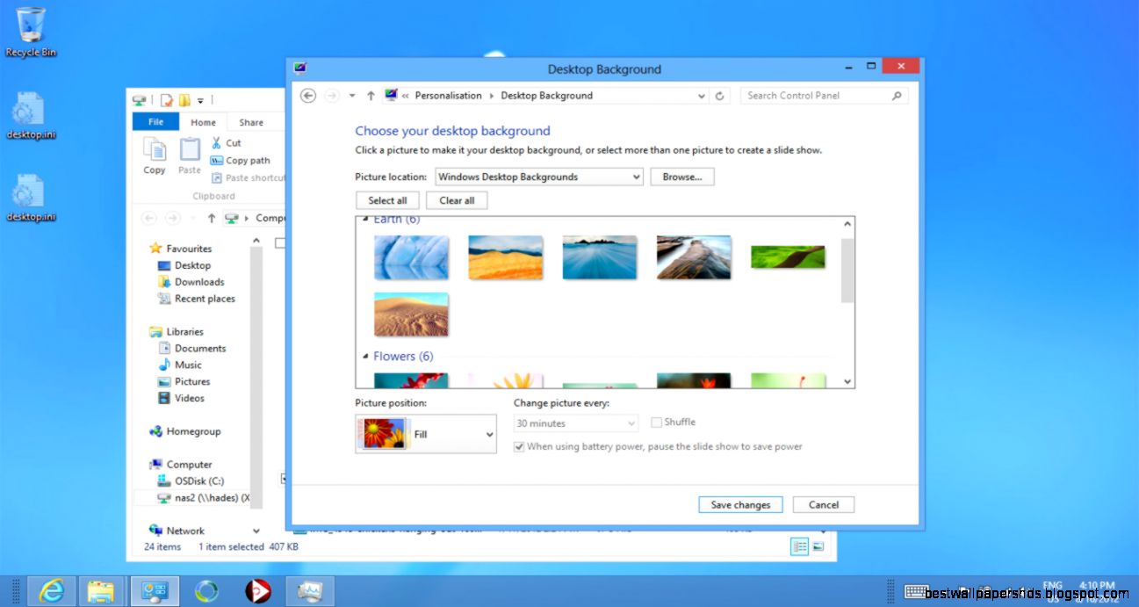The width and height of the screenshot is (1139, 607).
Task: Click the search magnifier in Control Panel
Action: (x=897, y=96)
